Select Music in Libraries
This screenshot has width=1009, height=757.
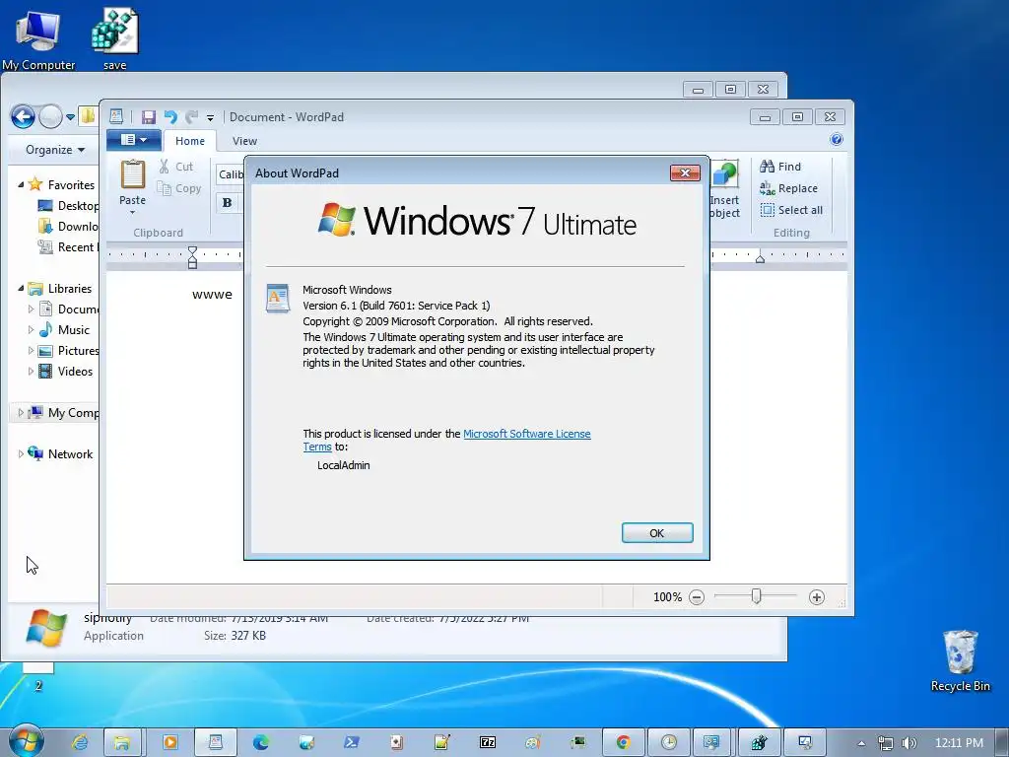(64, 330)
